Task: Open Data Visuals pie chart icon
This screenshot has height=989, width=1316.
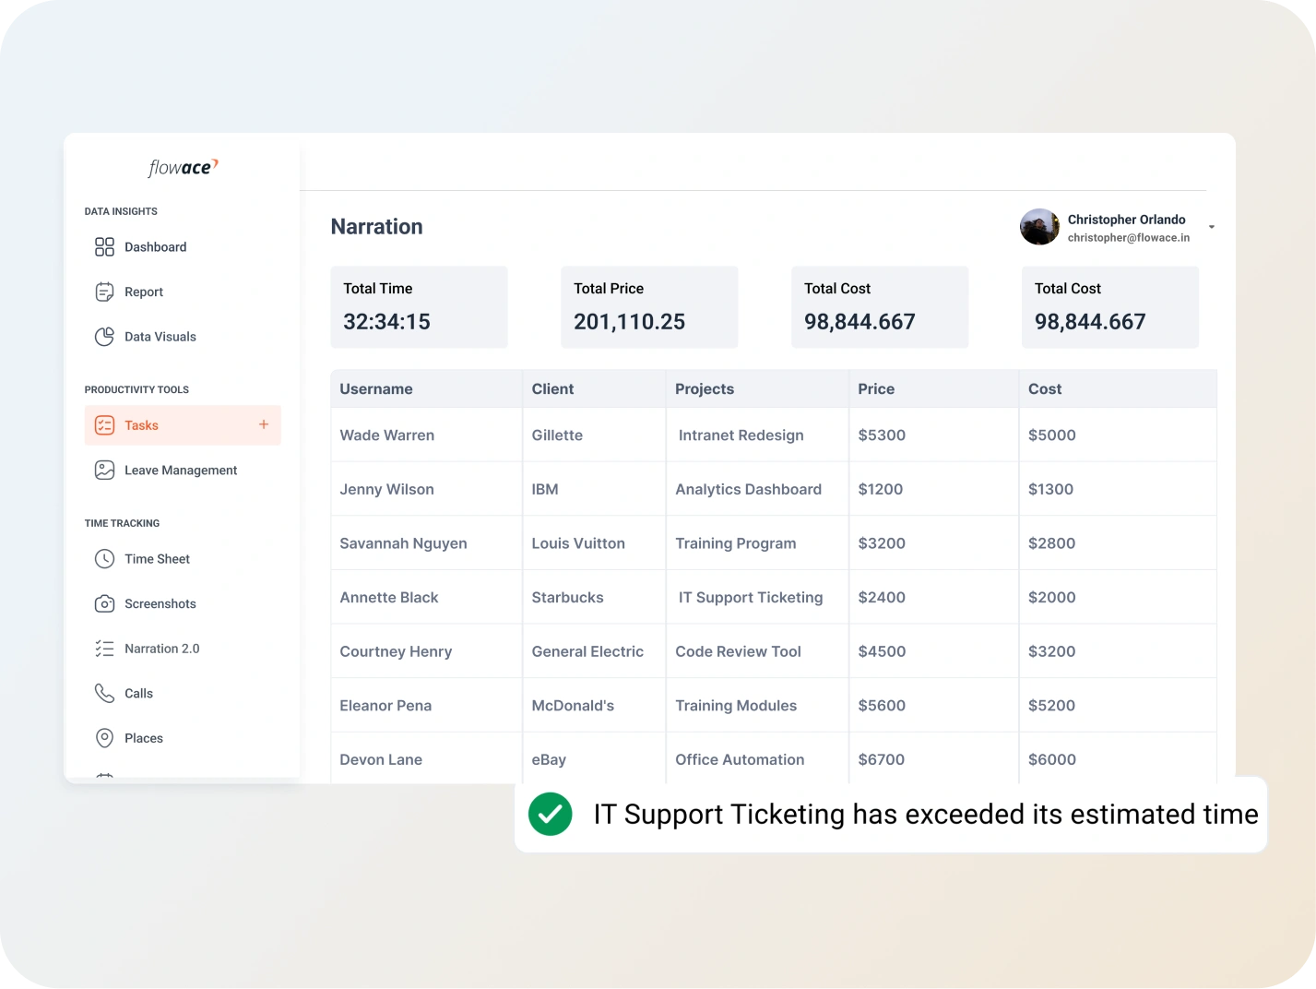Action: (x=104, y=337)
